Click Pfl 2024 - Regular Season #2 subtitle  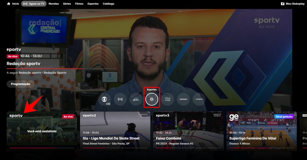tap(174, 143)
